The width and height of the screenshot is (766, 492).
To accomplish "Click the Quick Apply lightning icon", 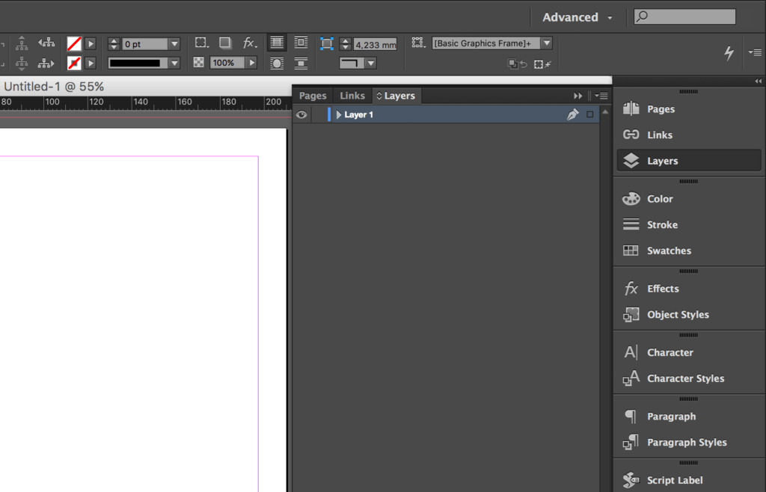I will click(729, 52).
